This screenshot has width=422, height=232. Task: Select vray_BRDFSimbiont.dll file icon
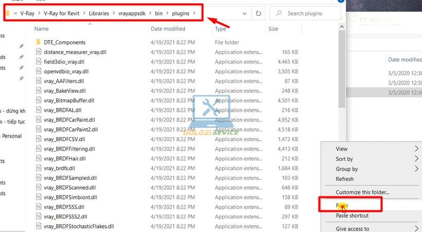click(x=39, y=197)
